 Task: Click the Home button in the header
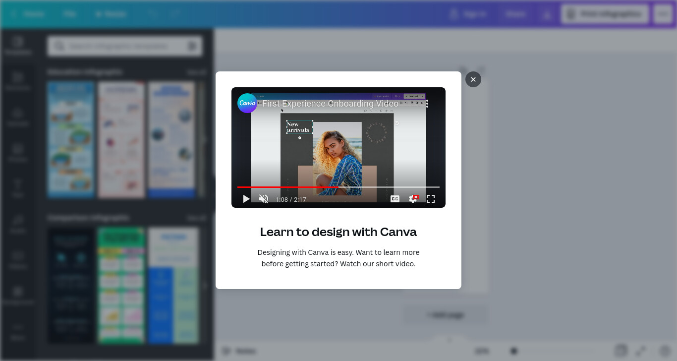coord(28,14)
